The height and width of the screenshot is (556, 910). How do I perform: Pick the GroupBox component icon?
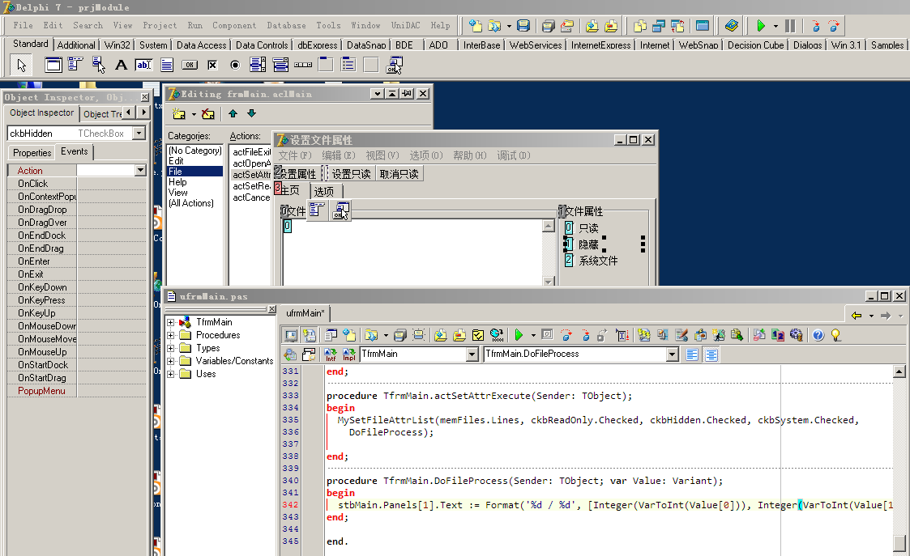(327, 65)
